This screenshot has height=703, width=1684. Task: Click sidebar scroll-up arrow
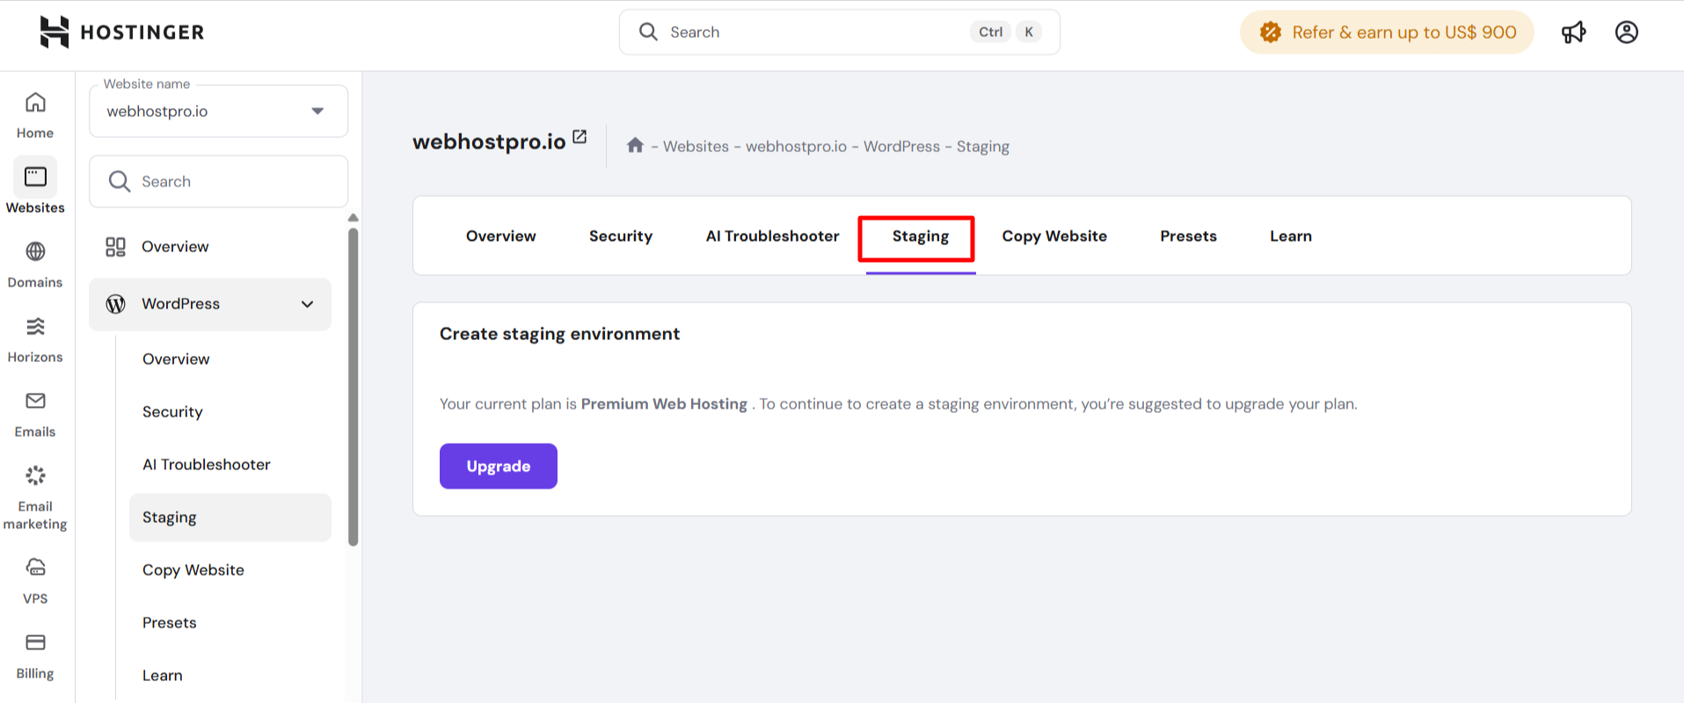click(353, 217)
